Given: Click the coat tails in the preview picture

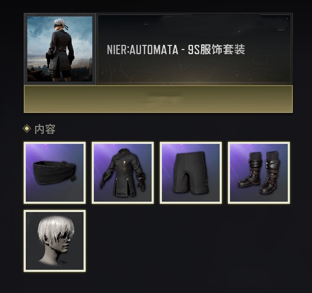Looking at the screenshot, I should [x=59, y=63].
